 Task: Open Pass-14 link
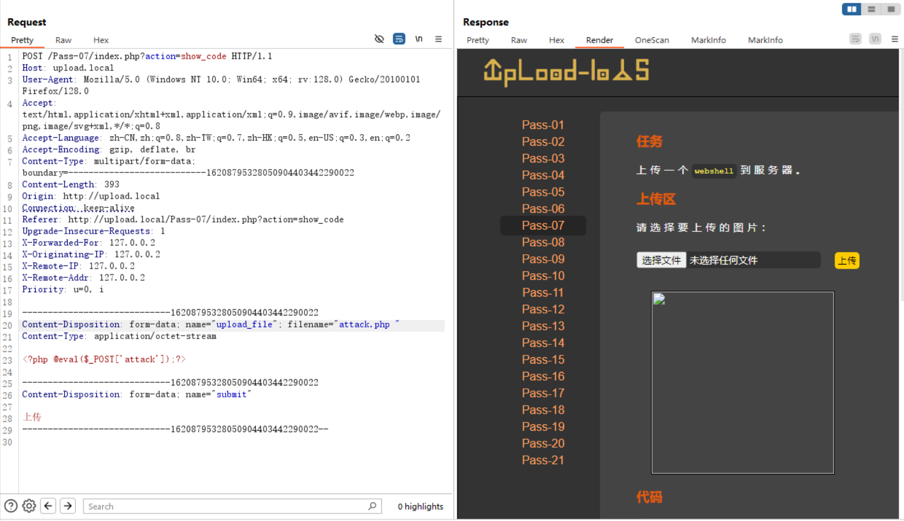point(543,343)
